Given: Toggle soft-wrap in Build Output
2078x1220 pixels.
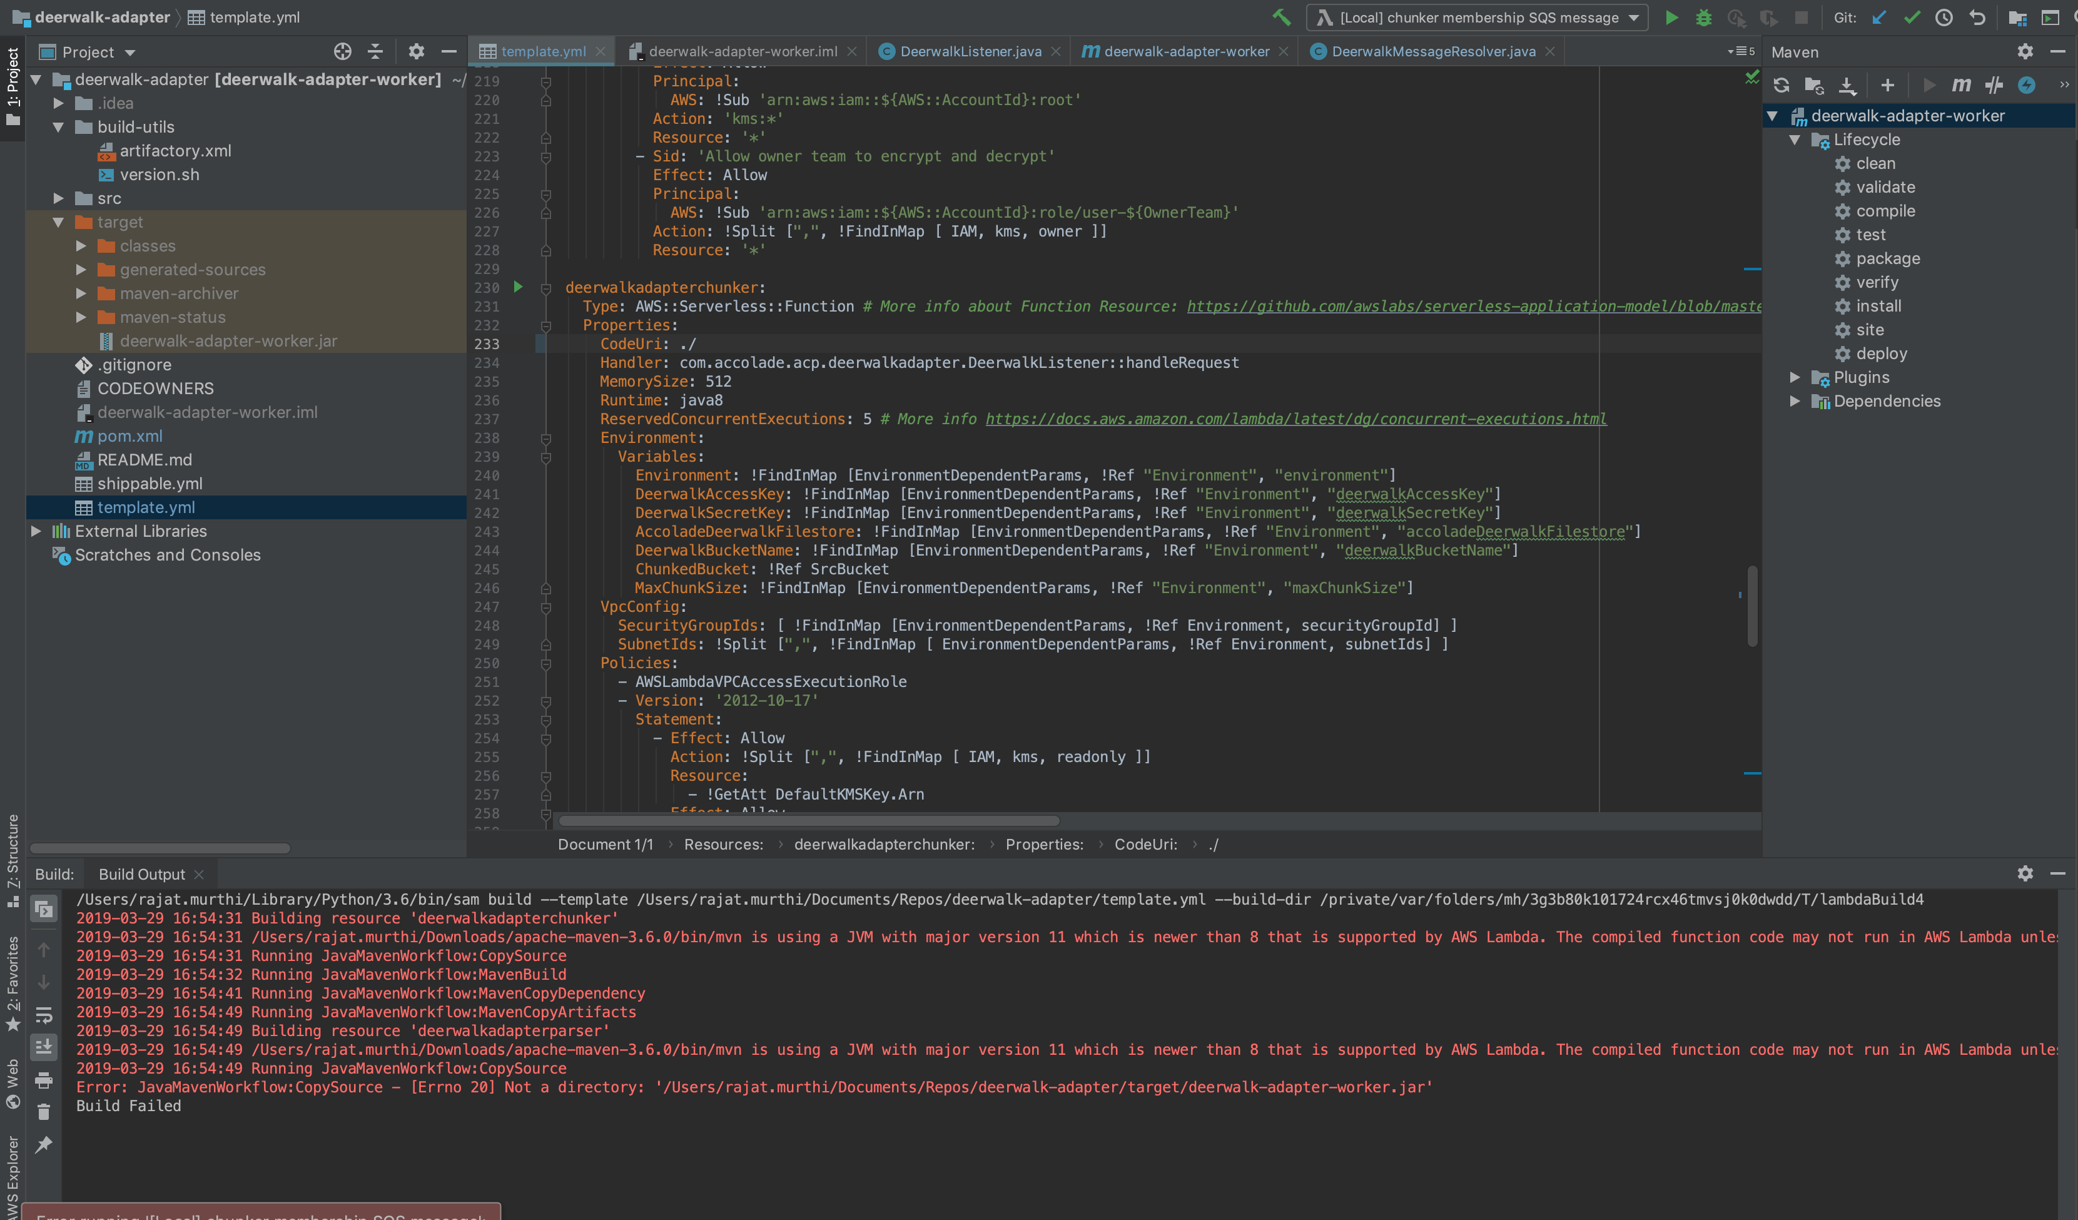Looking at the screenshot, I should coord(44,1015).
